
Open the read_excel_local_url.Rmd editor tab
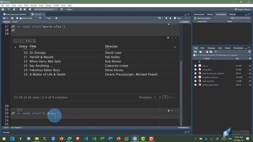pos(16,14)
